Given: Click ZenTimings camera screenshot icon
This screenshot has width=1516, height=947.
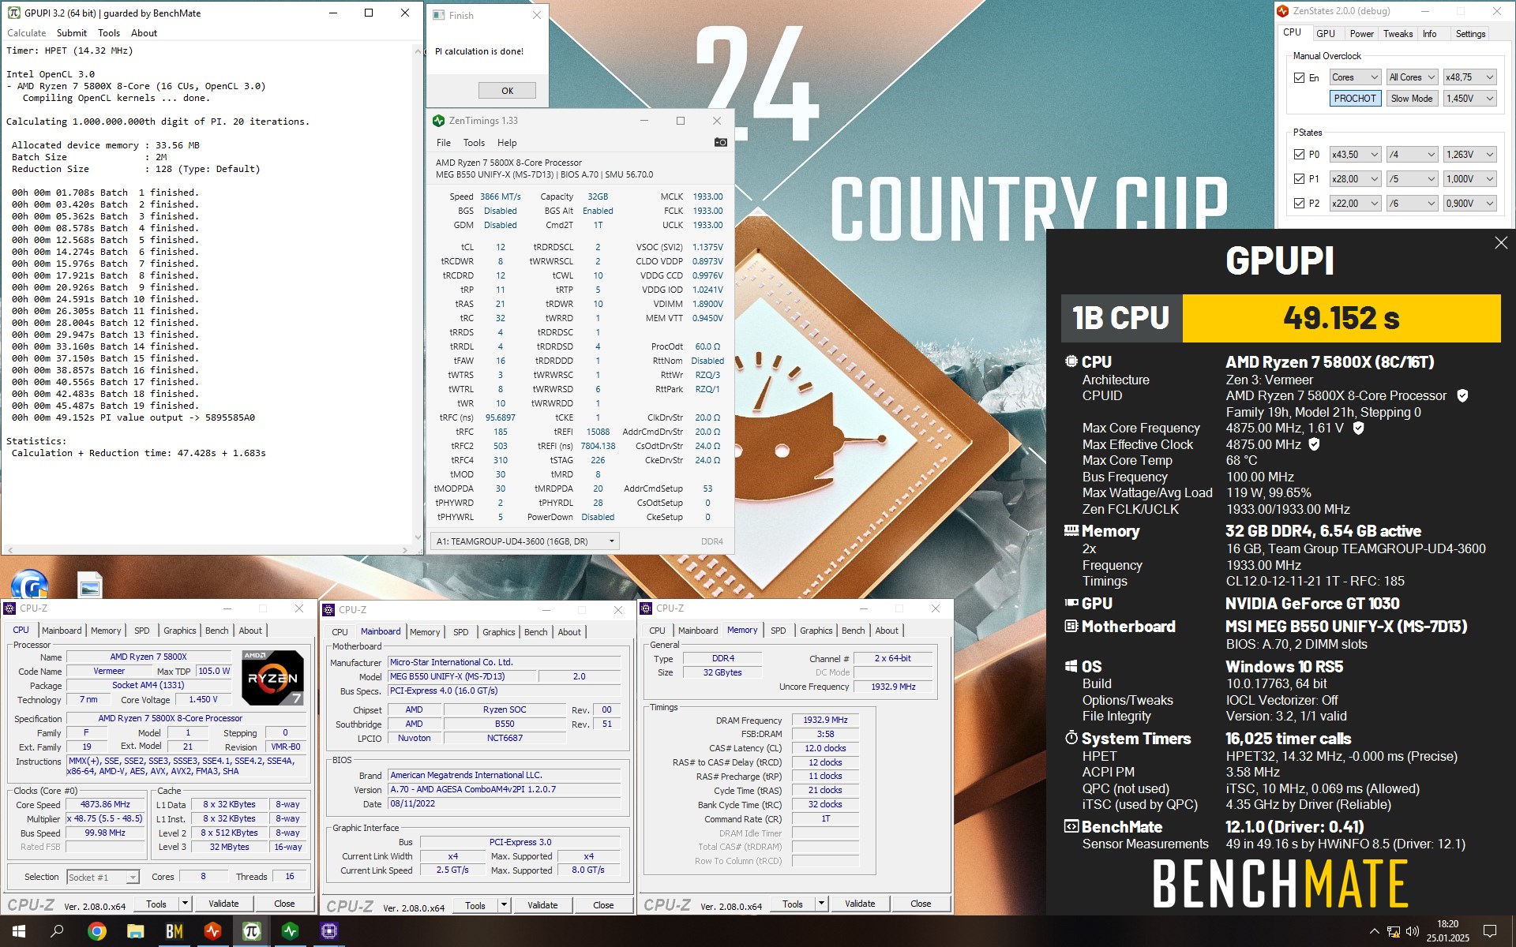Looking at the screenshot, I should coord(720,143).
